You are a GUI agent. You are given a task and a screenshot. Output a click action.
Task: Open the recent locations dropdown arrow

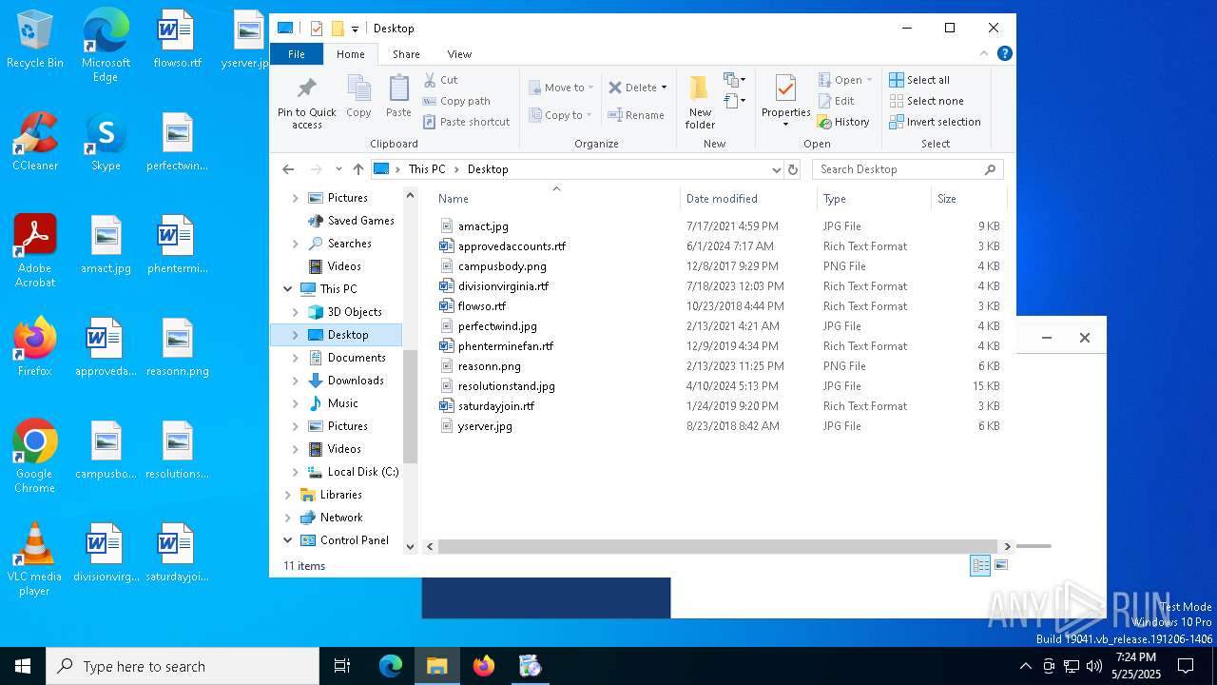coord(338,169)
